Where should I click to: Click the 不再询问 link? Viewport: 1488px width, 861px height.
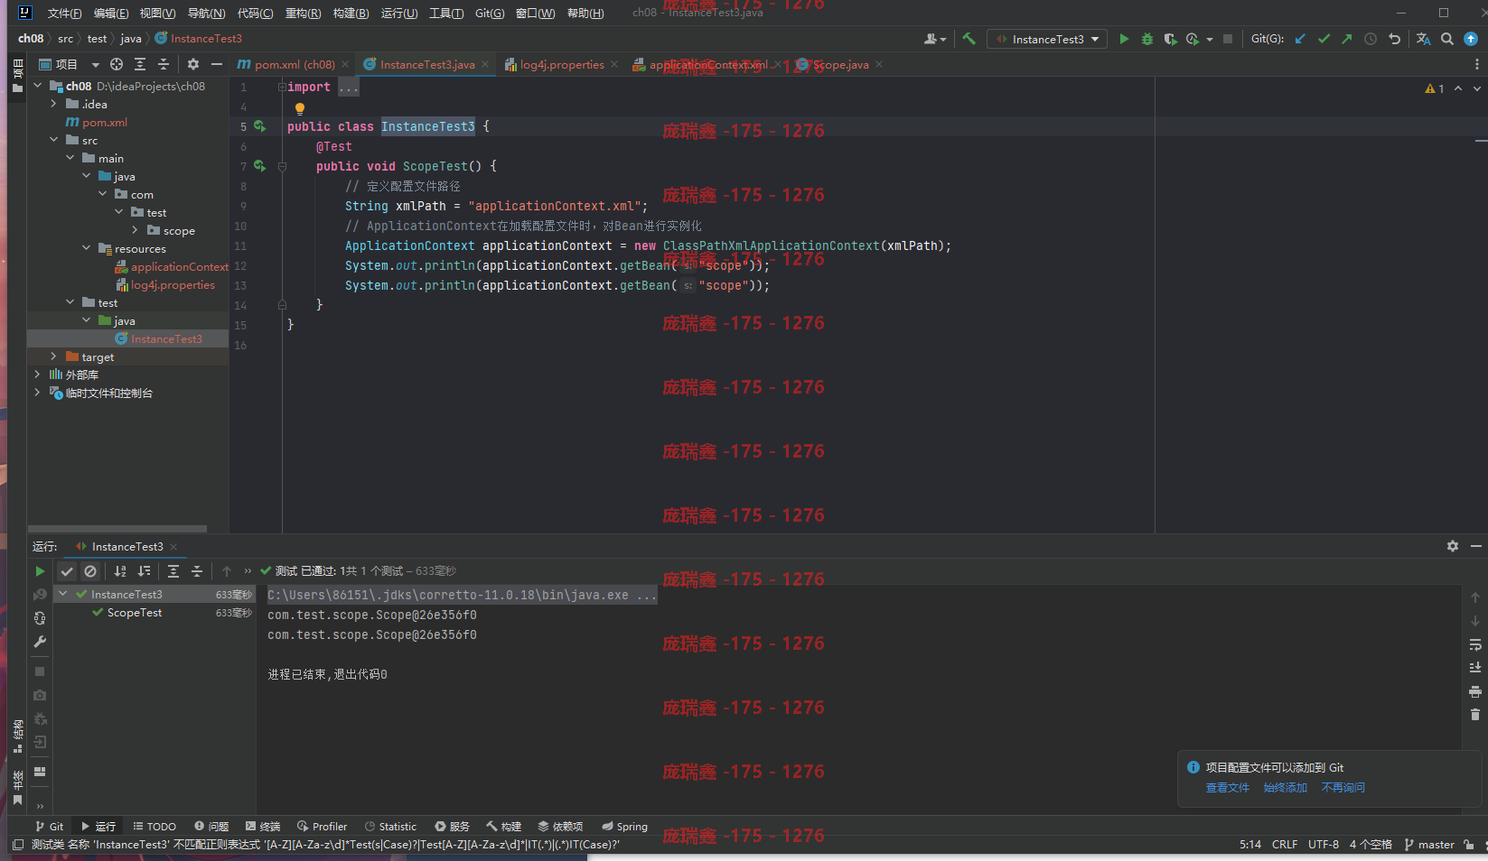1343,788
